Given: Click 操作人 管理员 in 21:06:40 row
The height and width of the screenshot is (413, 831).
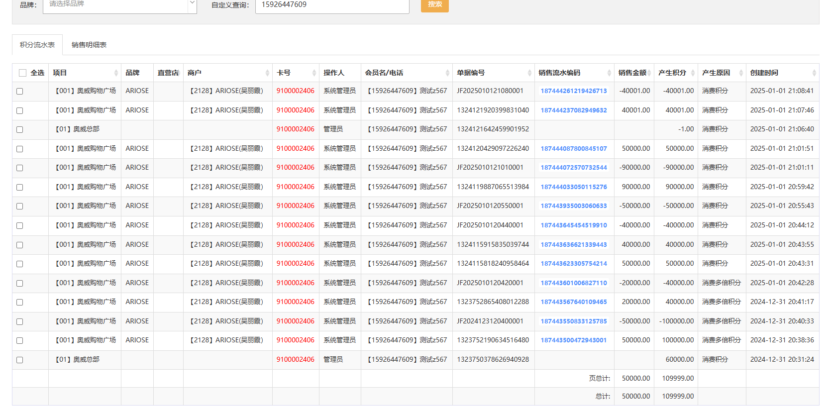Looking at the screenshot, I should (x=333, y=129).
